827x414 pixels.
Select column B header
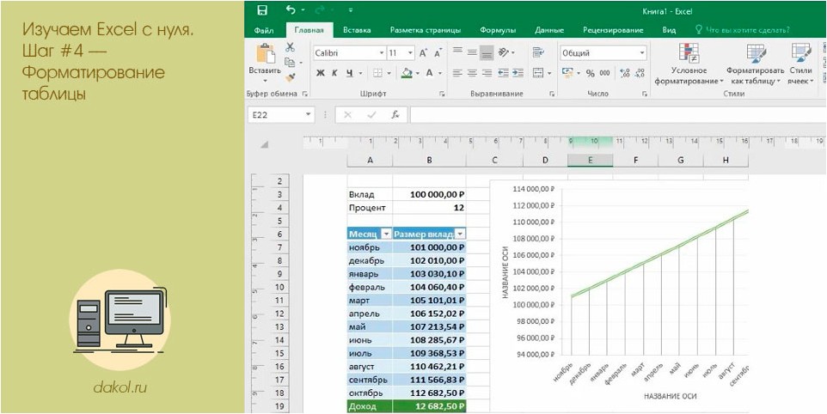click(429, 160)
